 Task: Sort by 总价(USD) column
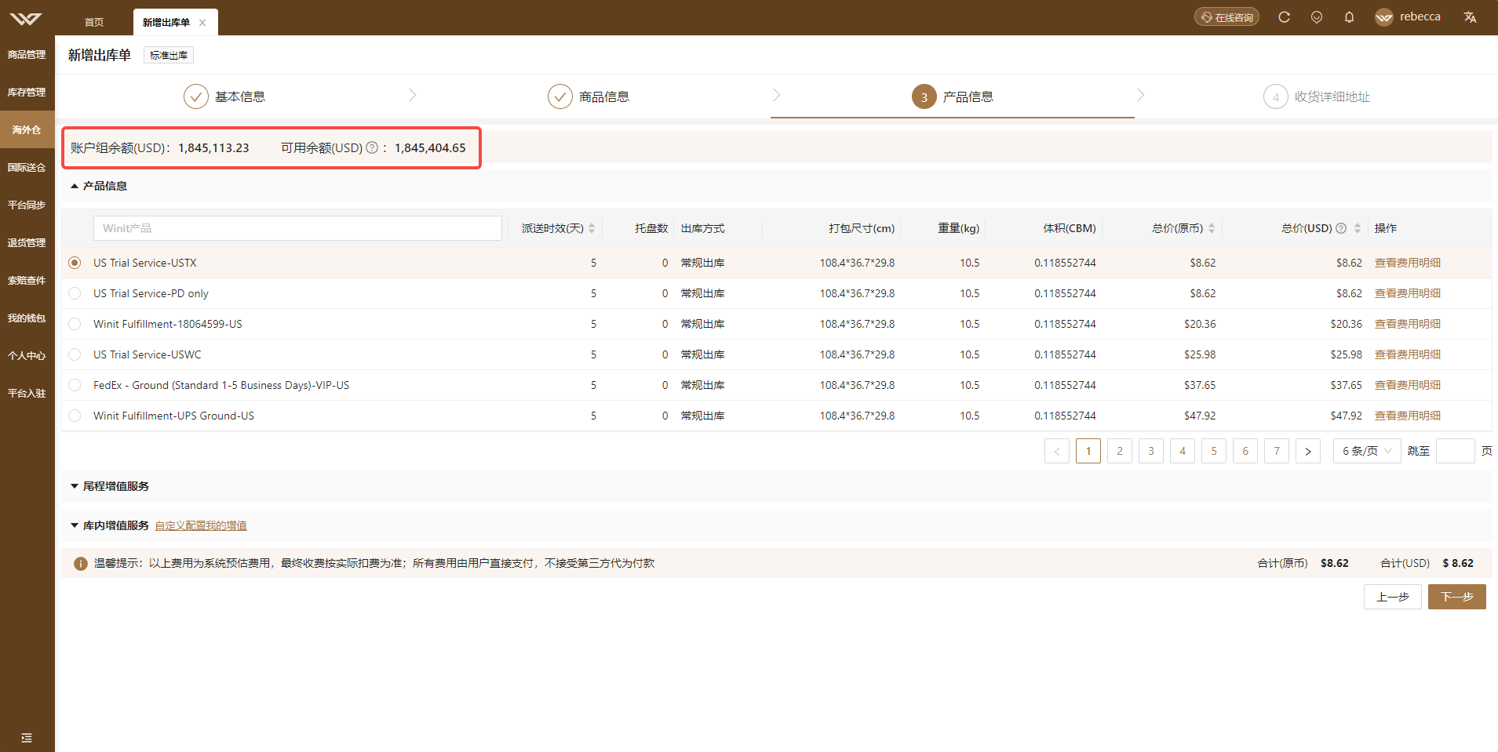point(1358,228)
